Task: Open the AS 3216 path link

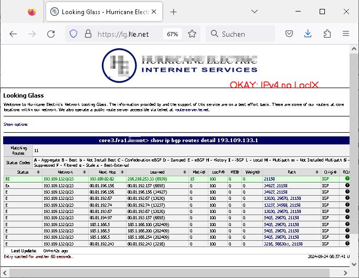Action: point(268,244)
